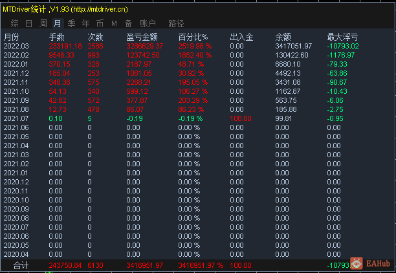396x273 pixels.
Task: Open the 年 yearly statistics tab
Action: tap(86, 23)
